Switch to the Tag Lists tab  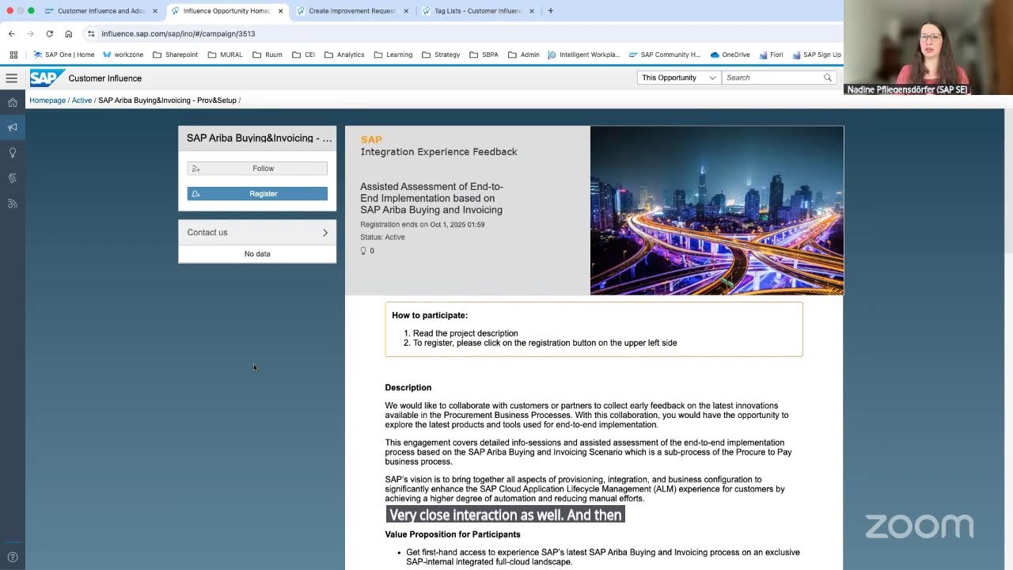pyautogui.click(x=478, y=11)
